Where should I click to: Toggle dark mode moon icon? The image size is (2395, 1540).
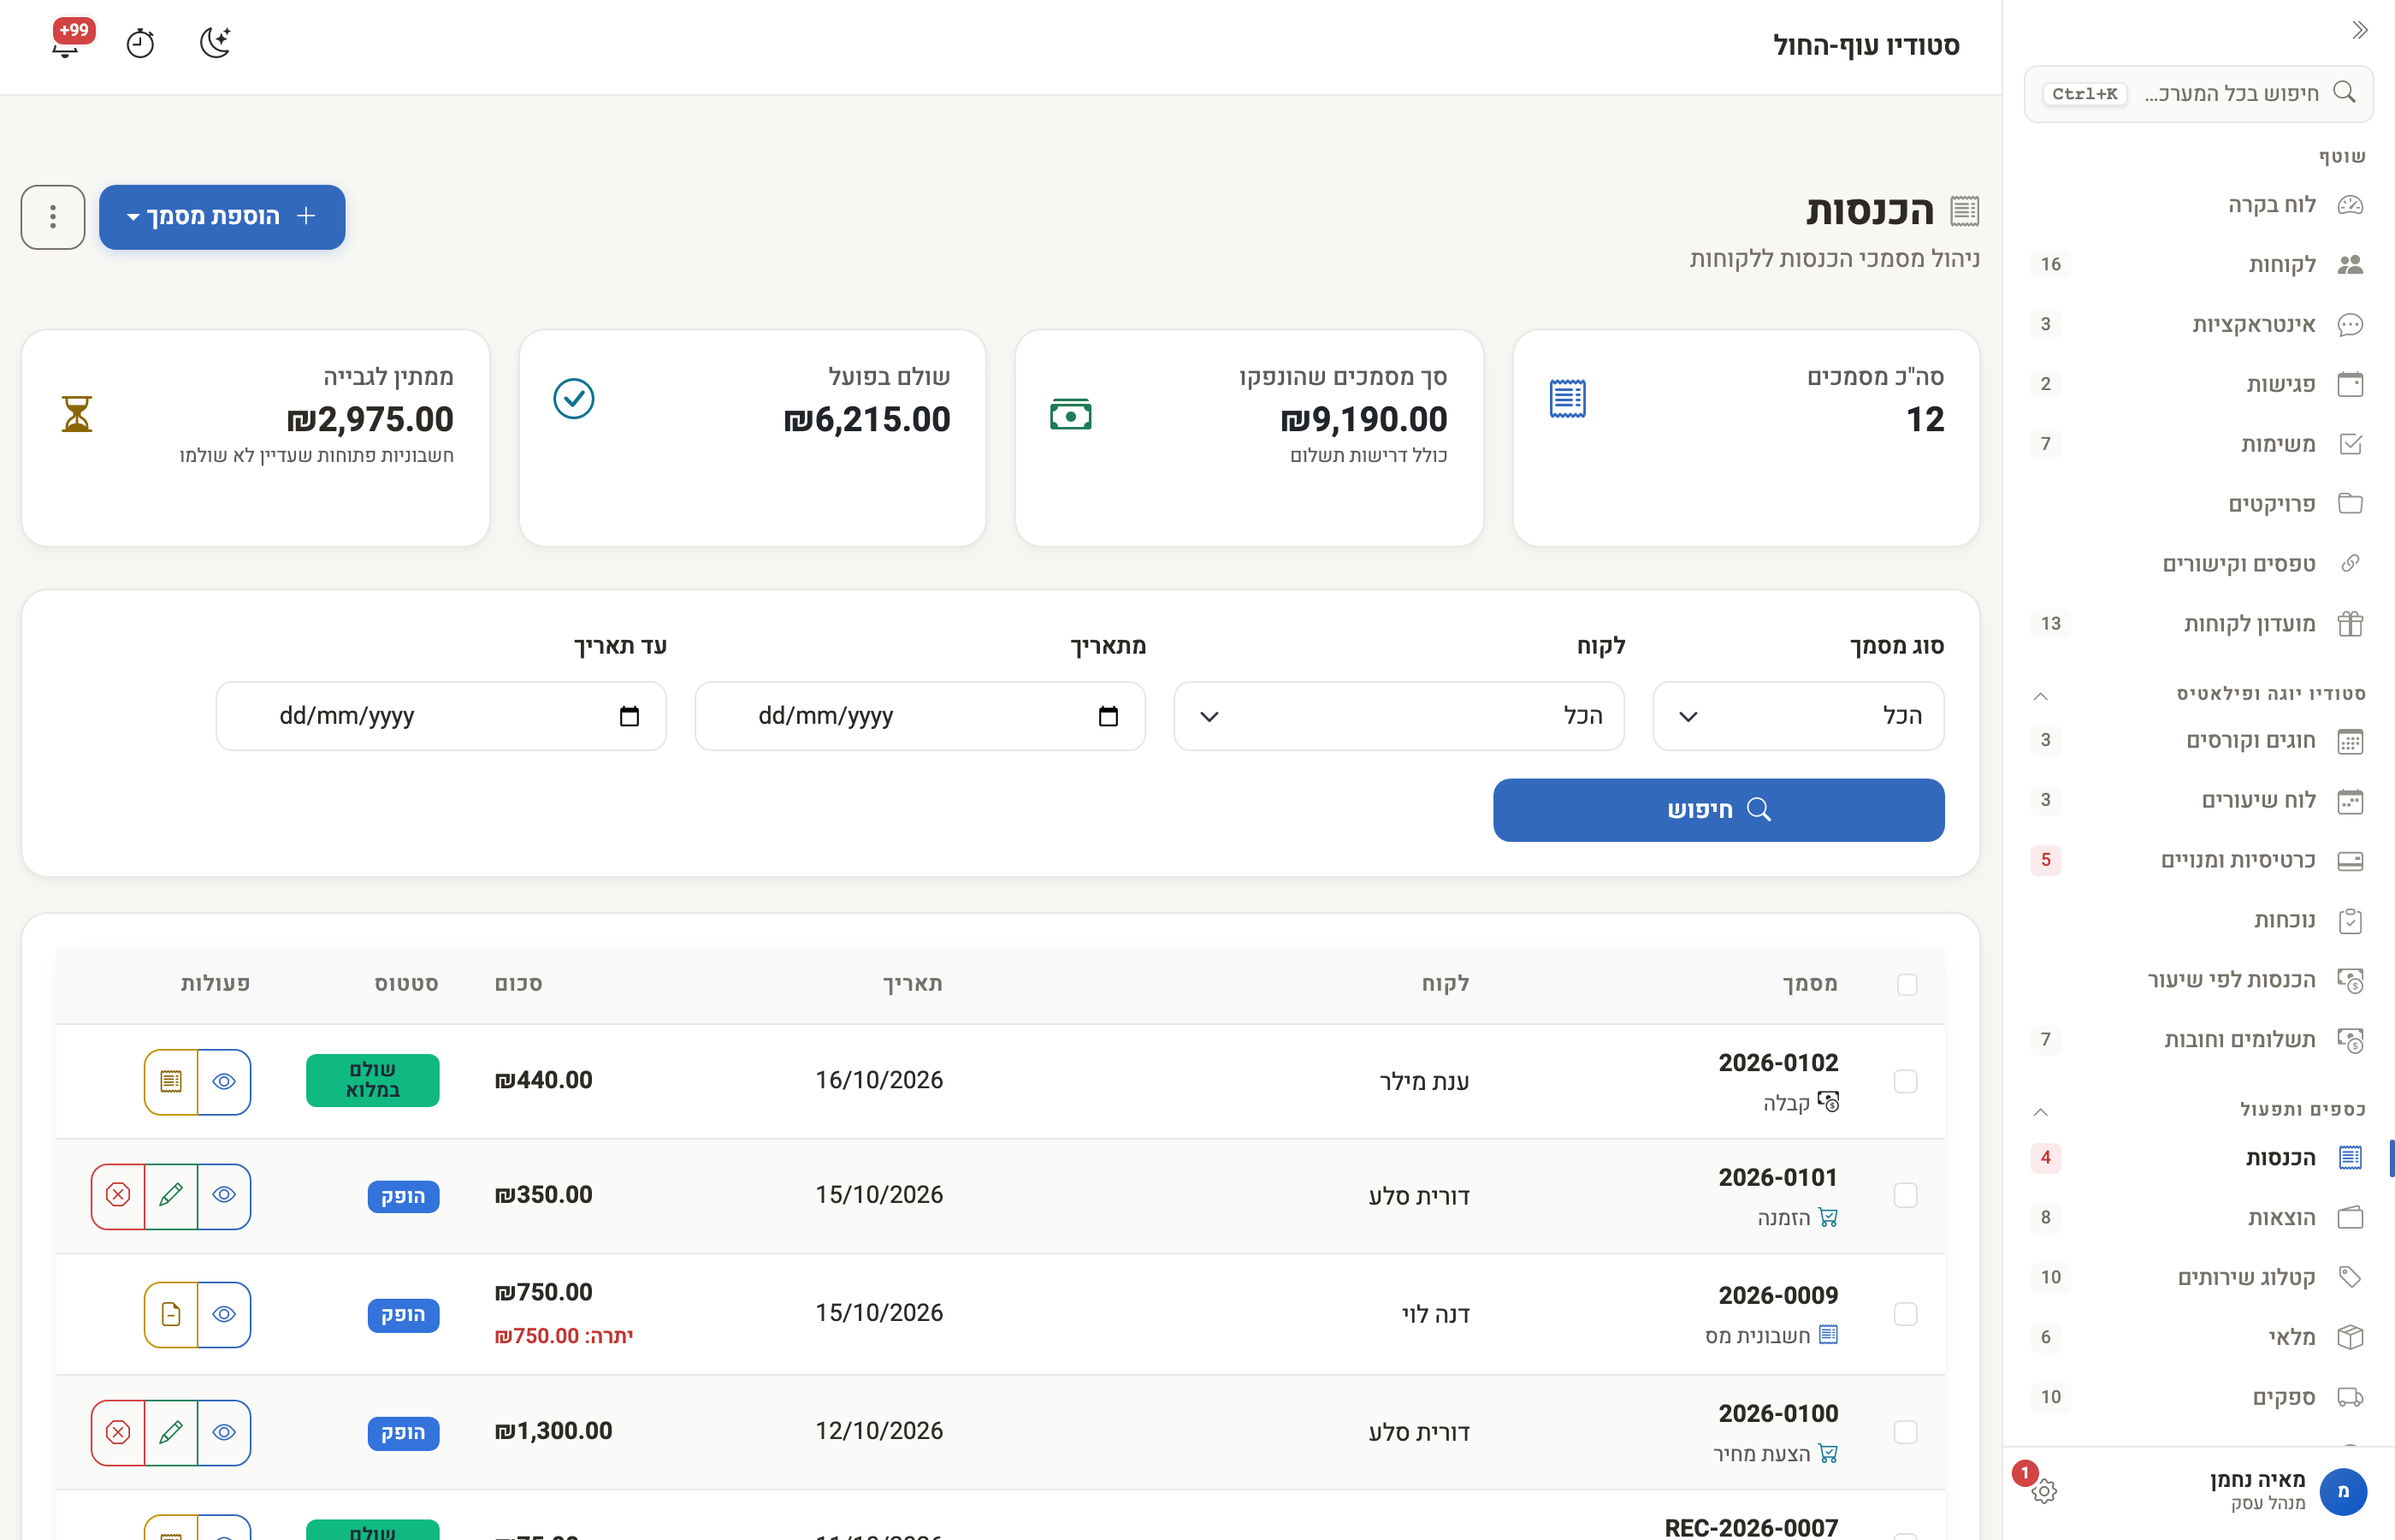(x=215, y=43)
